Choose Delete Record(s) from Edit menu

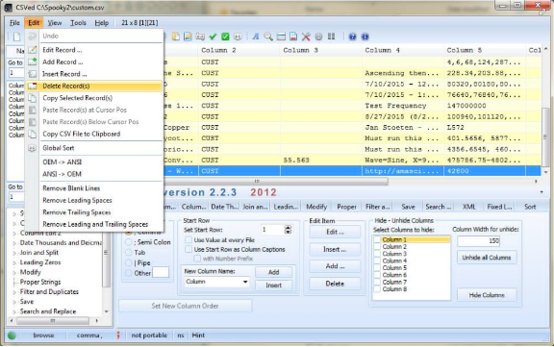[x=94, y=86]
